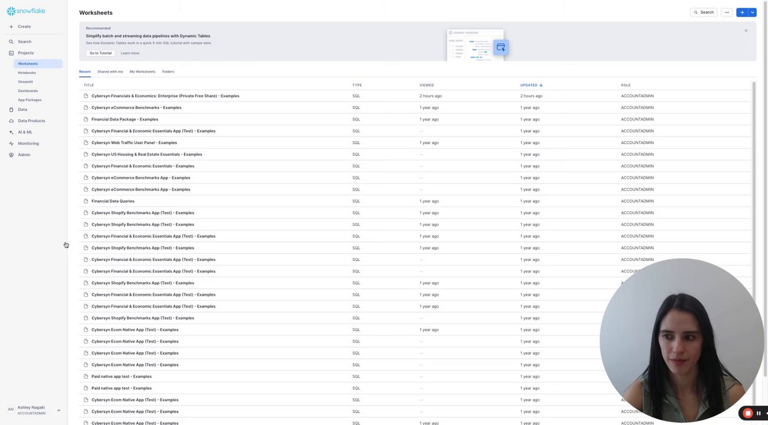Image resolution: width=768 pixels, height=425 pixels.
Task: Switch to the Shared with me tab
Action: [110, 72]
